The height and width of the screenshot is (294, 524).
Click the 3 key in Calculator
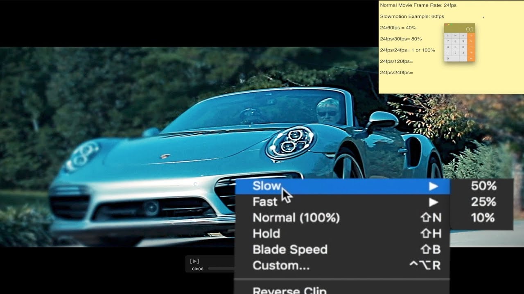pos(463,53)
